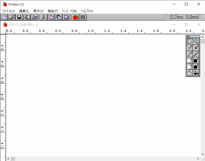Open a file with the open-folder icon
This screenshot has width=205, height=161.
12,17
